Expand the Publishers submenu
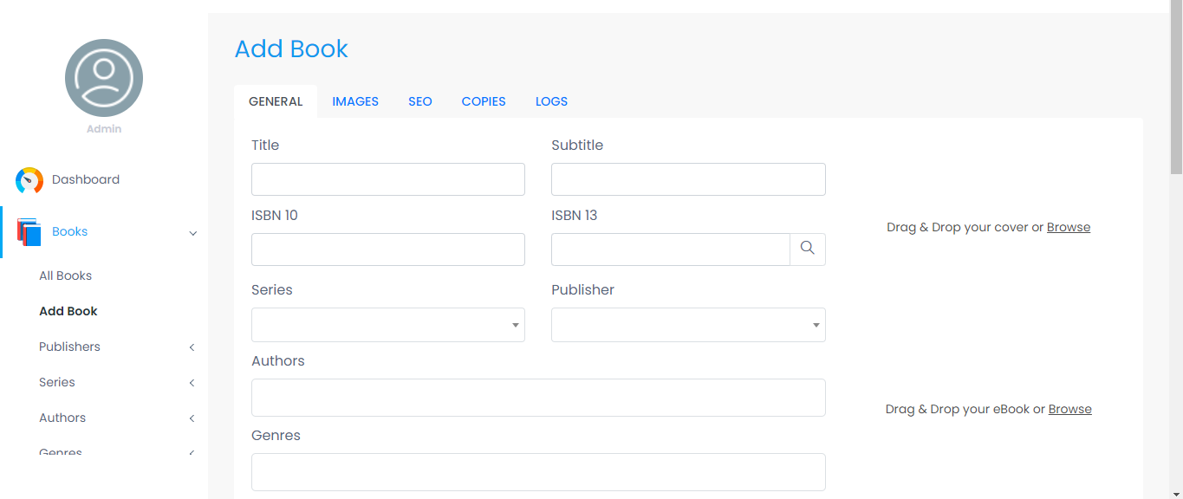The image size is (1183, 499). [x=192, y=347]
